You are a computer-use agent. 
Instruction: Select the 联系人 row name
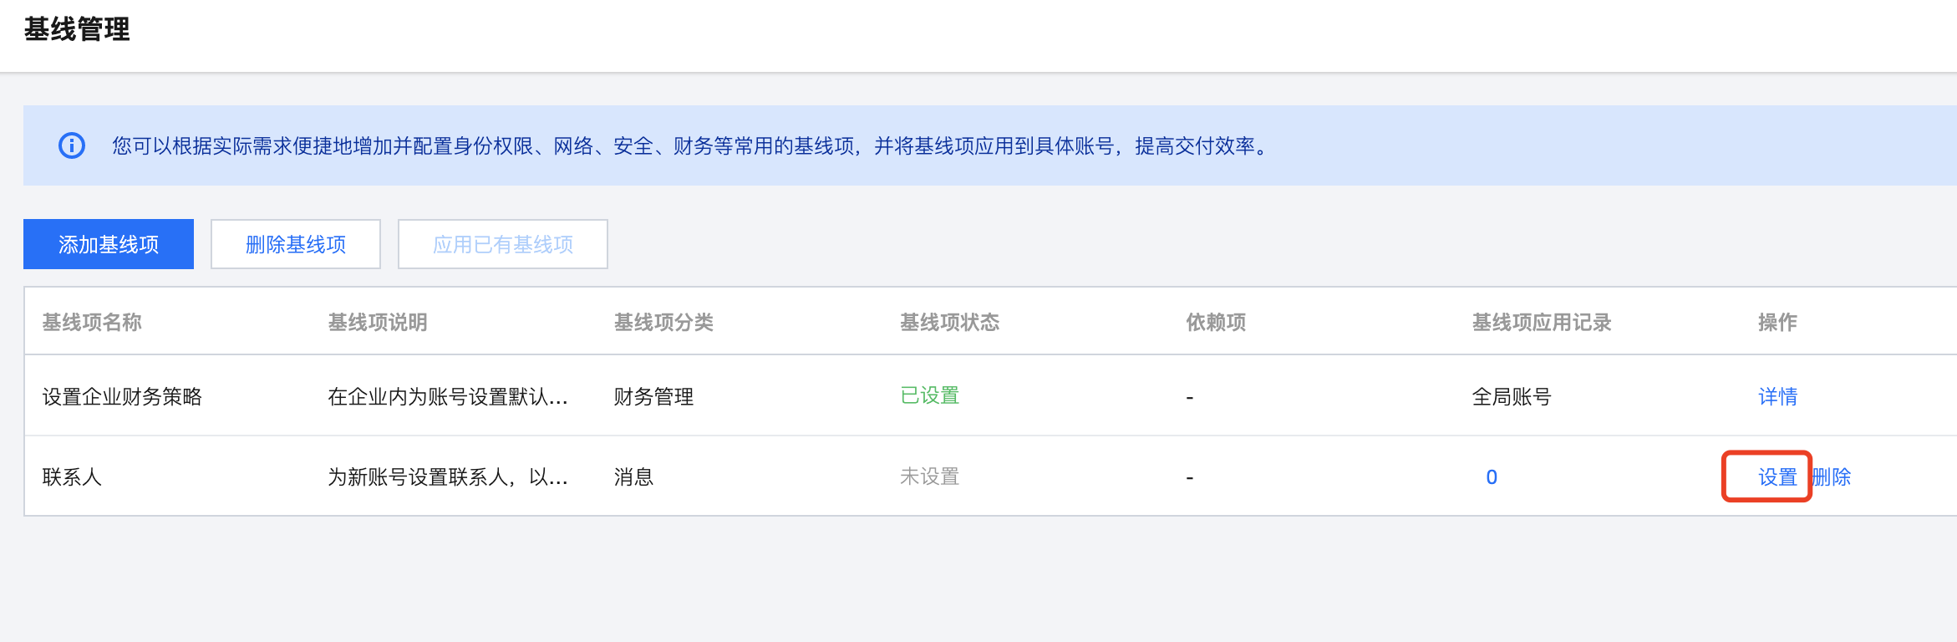pyautogui.click(x=72, y=476)
